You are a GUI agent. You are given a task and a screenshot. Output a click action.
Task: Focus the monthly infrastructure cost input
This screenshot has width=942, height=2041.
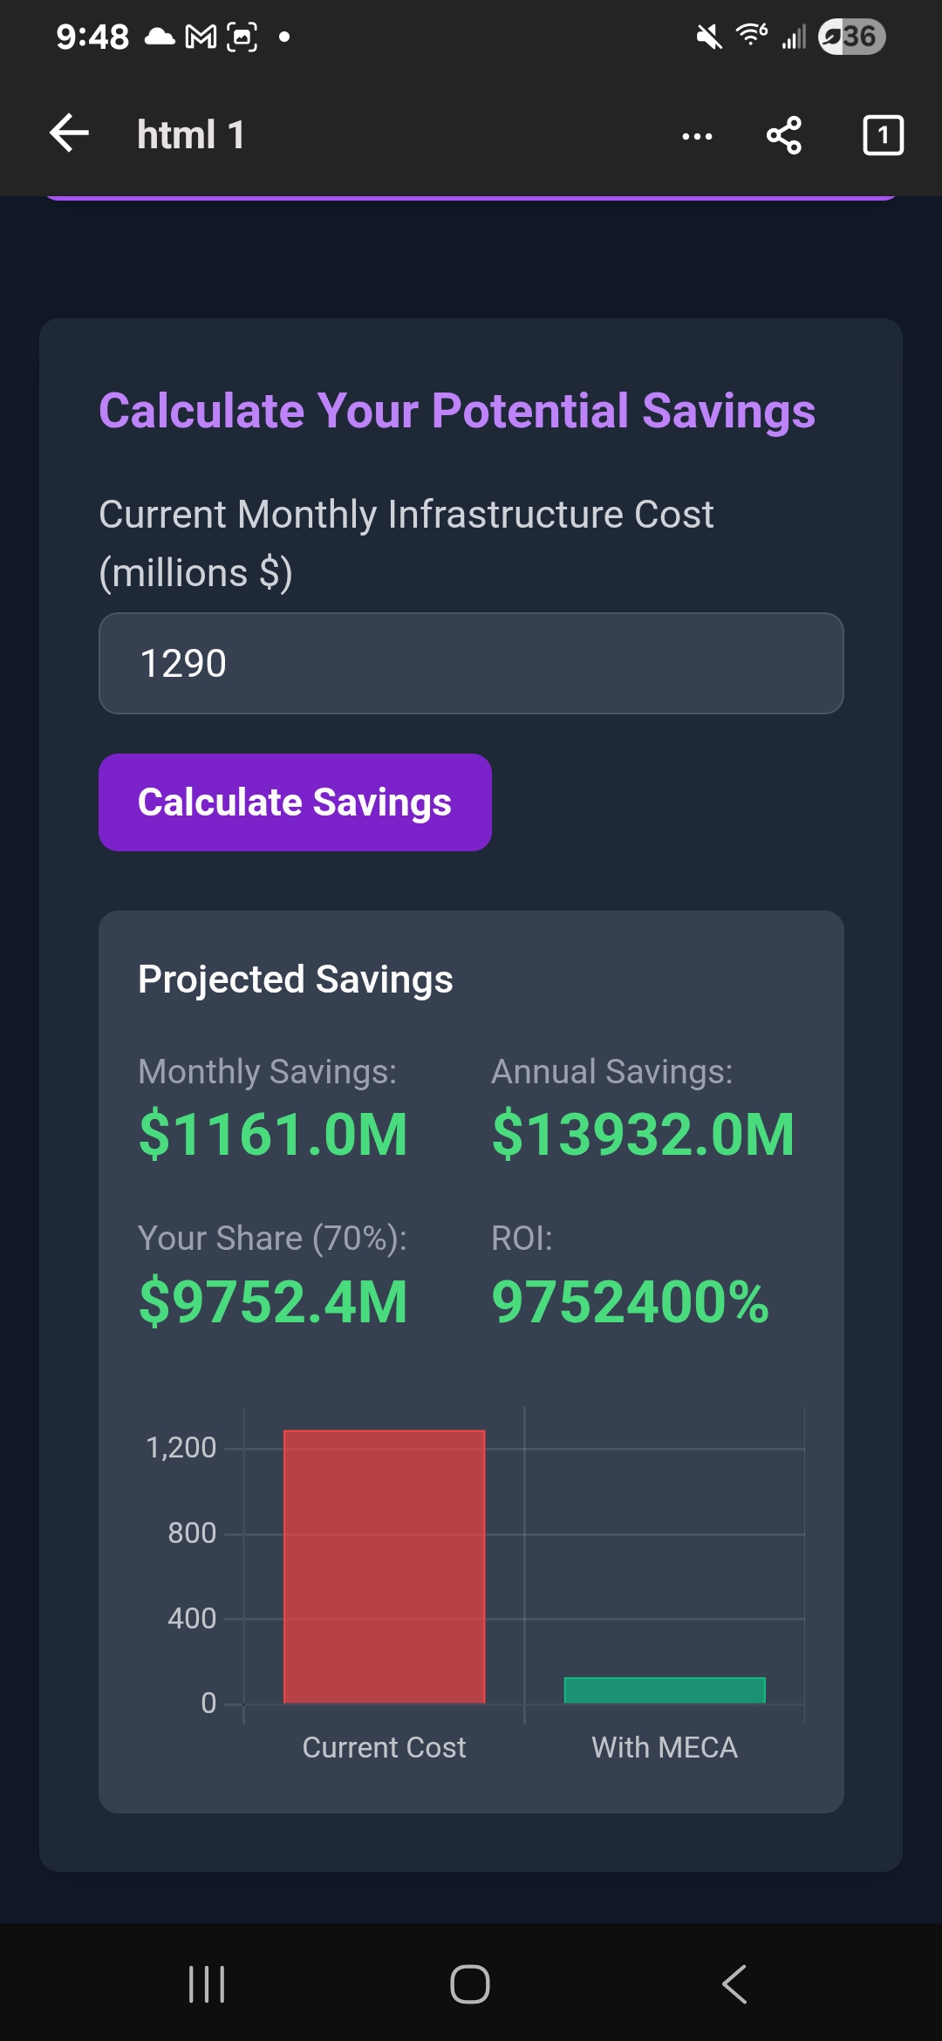(x=471, y=664)
